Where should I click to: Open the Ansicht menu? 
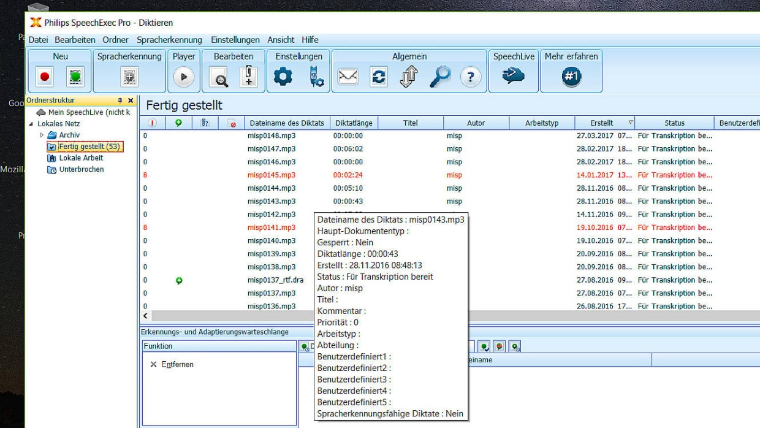tap(281, 40)
